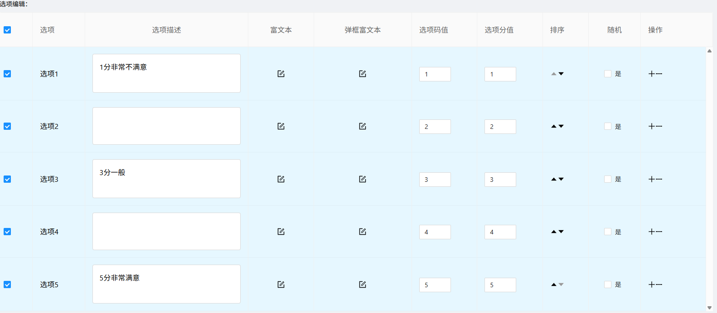This screenshot has width=717, height=313.
Task: Open rich text editor for 选项3
Action: point(281,179)
